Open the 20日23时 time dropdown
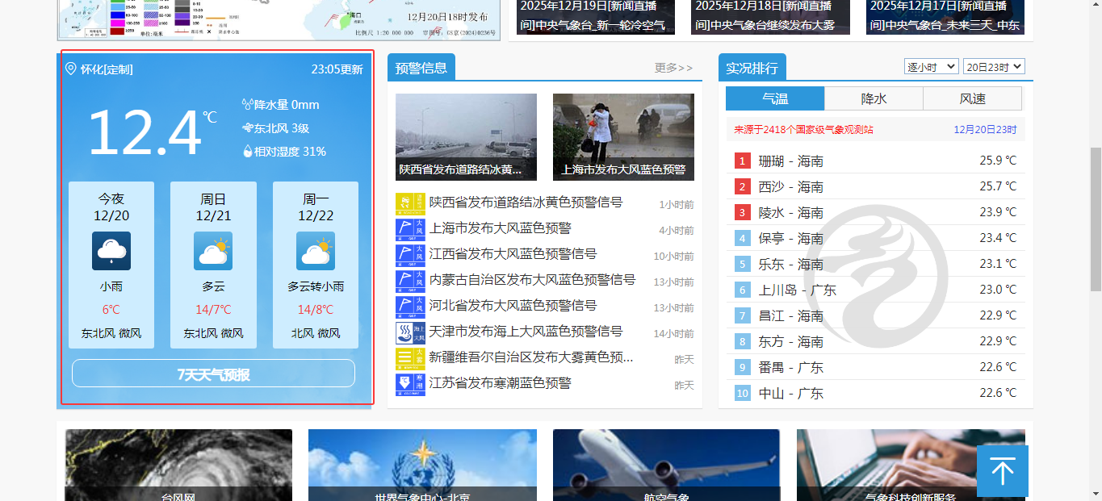 click(994, 67)
